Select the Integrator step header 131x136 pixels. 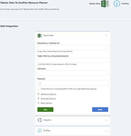pos(73,120)
